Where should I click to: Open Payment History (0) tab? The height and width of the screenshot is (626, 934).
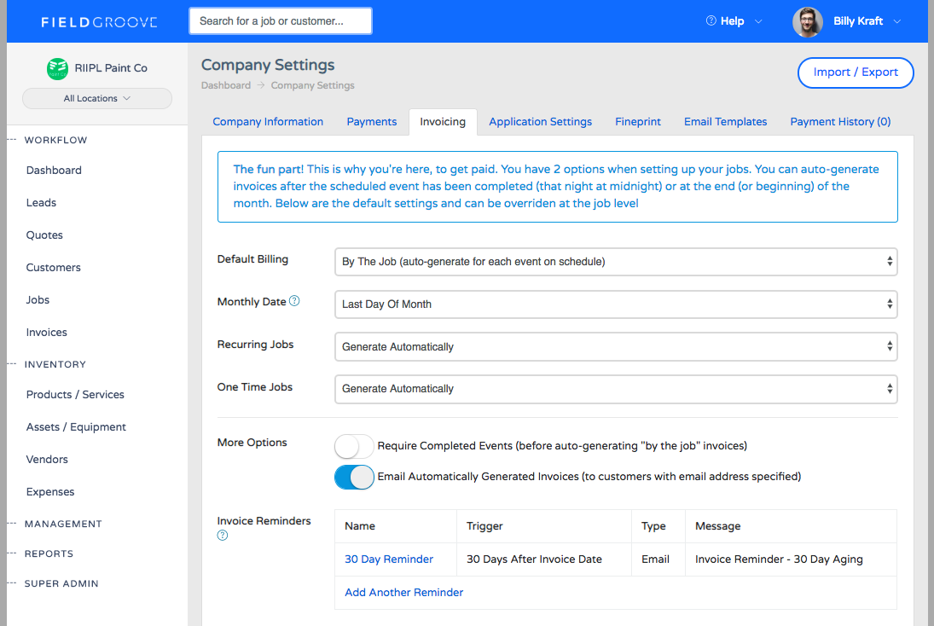840,121
